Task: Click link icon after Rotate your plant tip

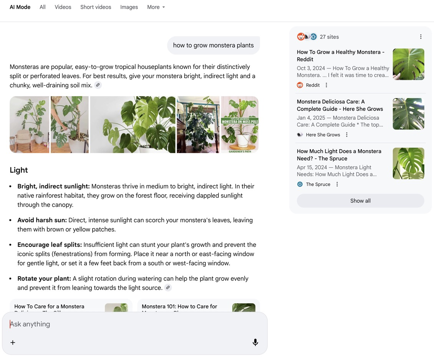Action: point(168,288)
